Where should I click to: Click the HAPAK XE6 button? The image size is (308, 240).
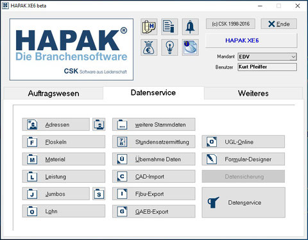[251, 40]
